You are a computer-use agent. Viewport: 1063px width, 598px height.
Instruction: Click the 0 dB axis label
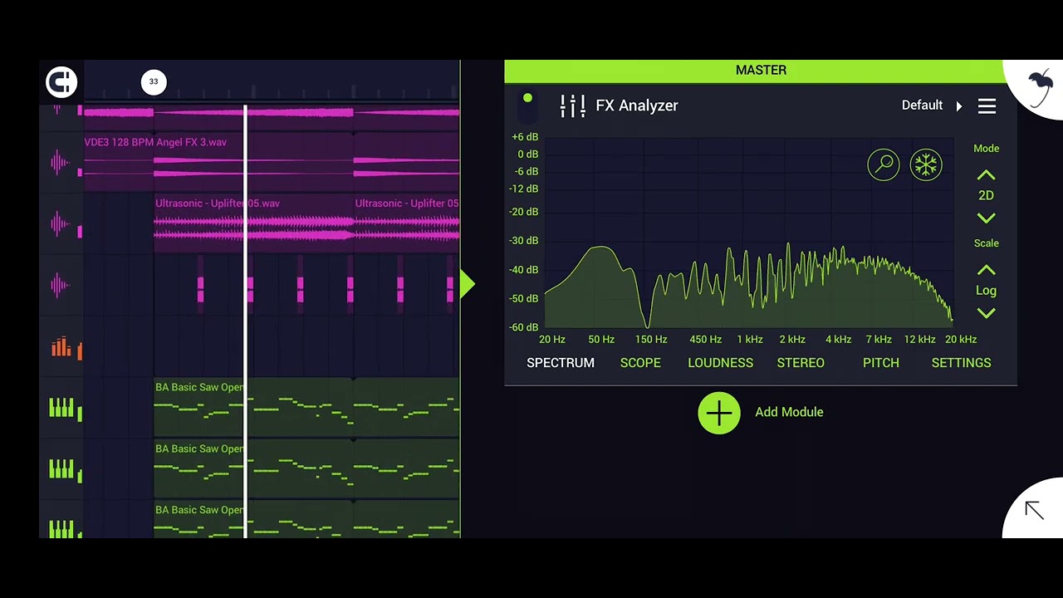pos(527,154)
